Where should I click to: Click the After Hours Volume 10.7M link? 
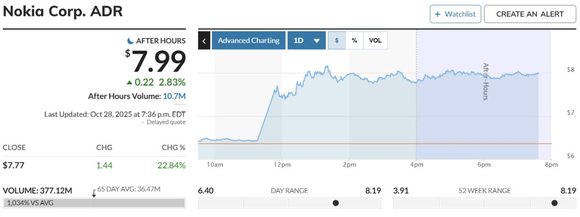point(174,96)
